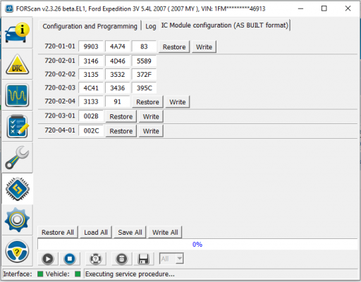Select Configuration and Programming chip icon
The image size is (361, 282).
pos(17,189)
